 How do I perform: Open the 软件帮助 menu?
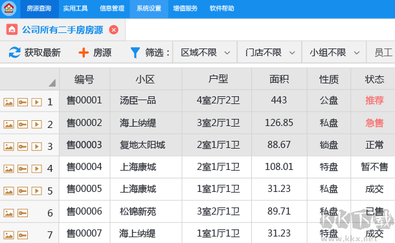[x=221, y=8]
